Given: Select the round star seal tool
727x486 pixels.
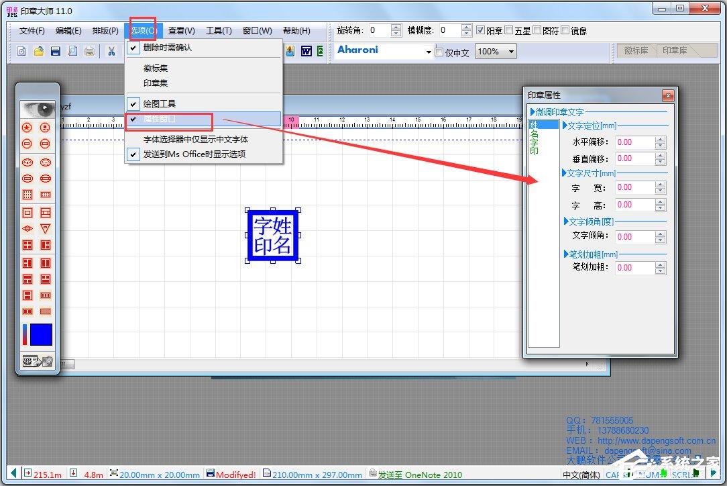Looking at the screenshot, I should pyautogui.click(x=27, y=127).
